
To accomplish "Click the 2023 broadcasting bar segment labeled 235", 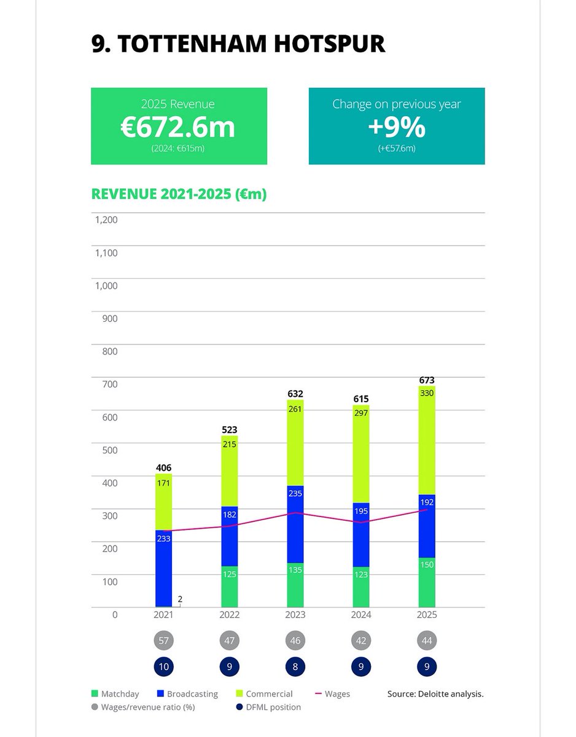I will pyautogui.click(x=295, y=524).
